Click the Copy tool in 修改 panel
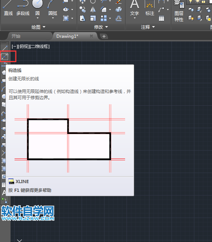The width and height of the screenshot is (212, 242). 83,9
